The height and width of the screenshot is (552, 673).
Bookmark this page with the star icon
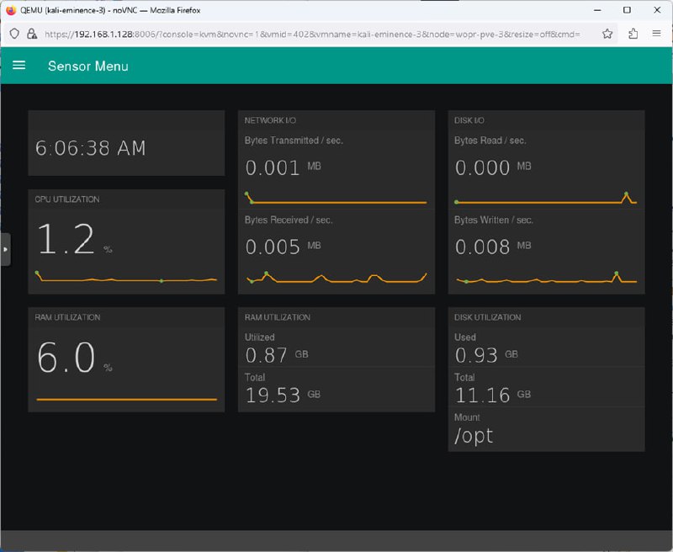click(x=607, y=34)
